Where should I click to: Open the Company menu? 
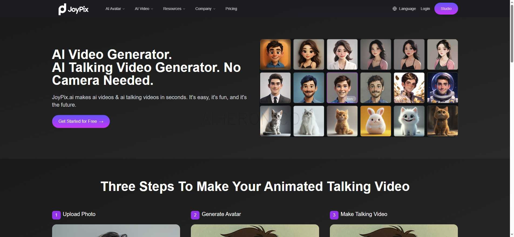[x=205, y=9]
